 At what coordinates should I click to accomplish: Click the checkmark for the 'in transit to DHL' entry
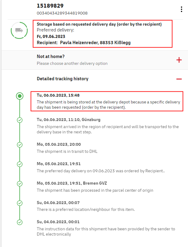20,144
